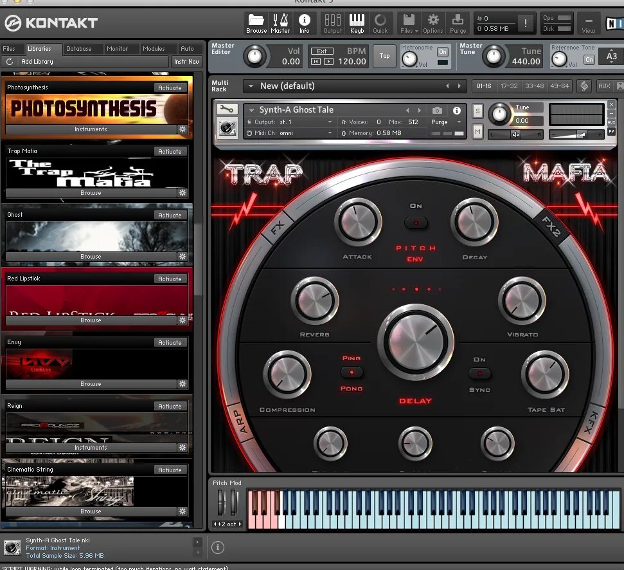Open the Output section icon
Image resolution: width=624 pixels, height=570 pixels.
[333, 23]
